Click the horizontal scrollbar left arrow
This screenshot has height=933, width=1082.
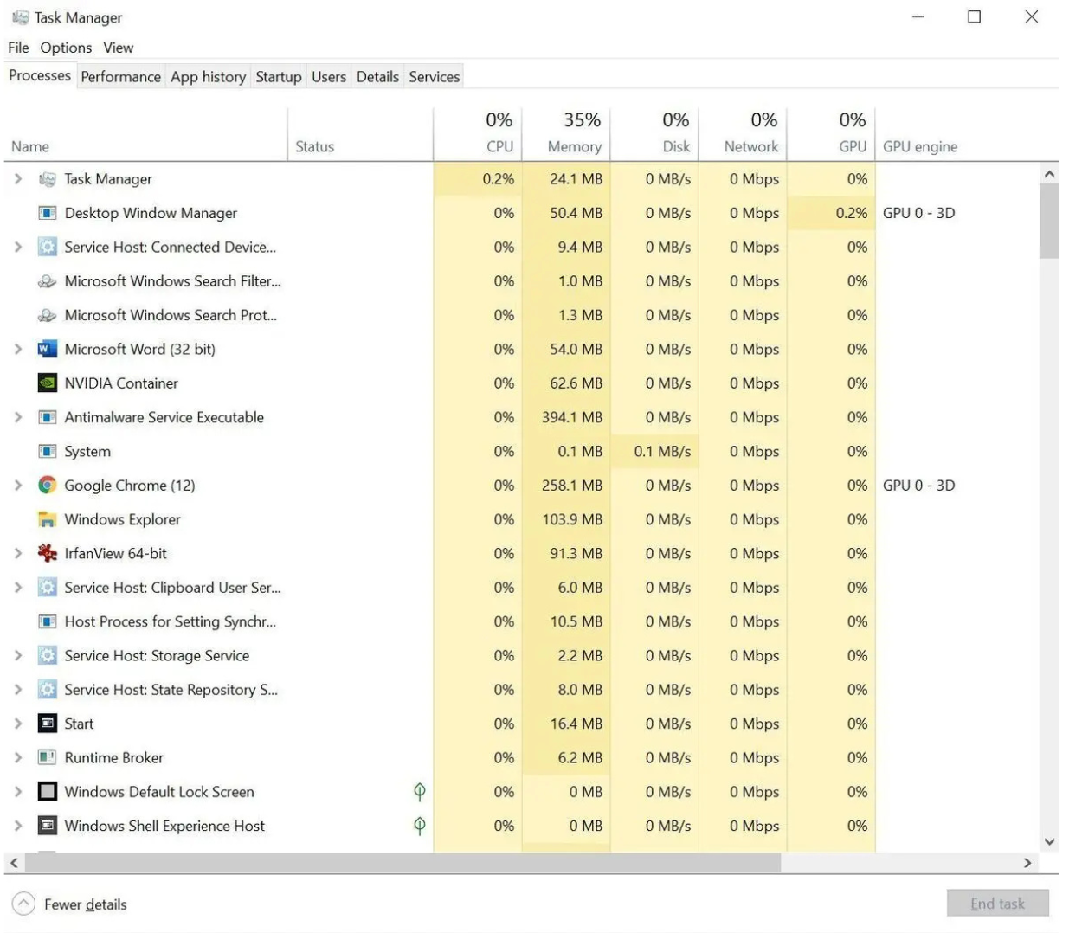pos(14,863)
